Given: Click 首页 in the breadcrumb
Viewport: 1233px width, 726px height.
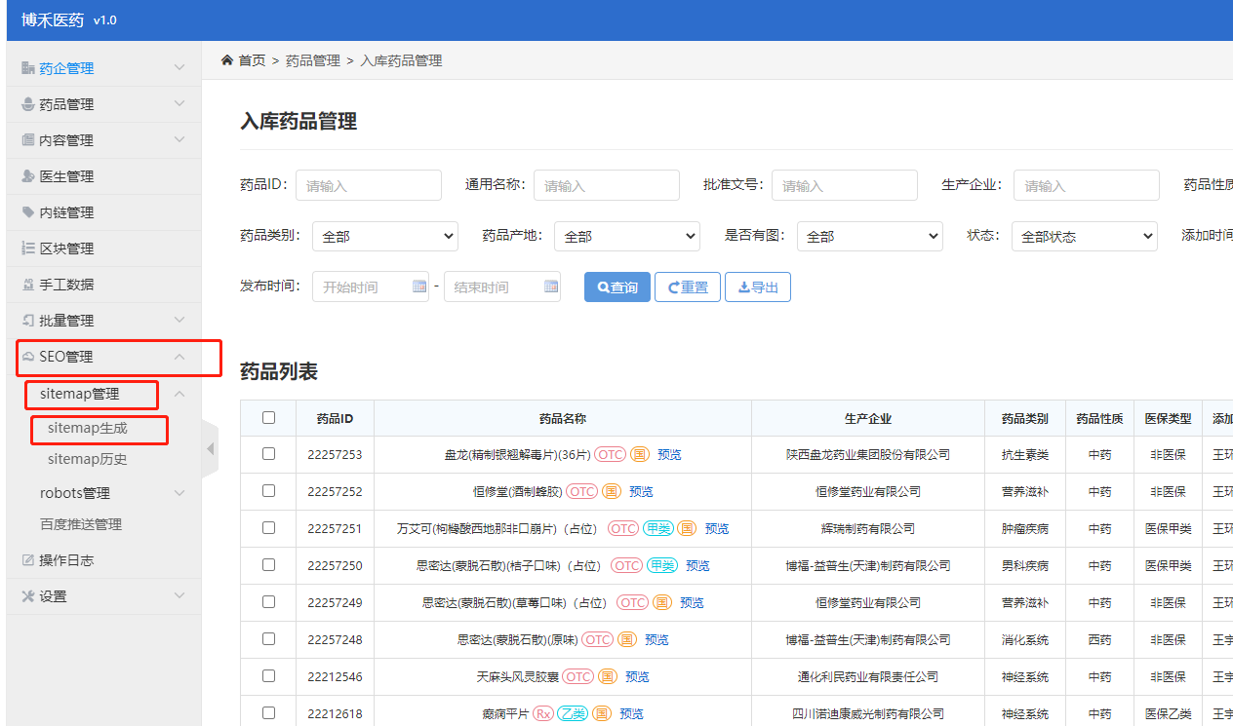Looking at the screenshot, I should click(252, 60).
